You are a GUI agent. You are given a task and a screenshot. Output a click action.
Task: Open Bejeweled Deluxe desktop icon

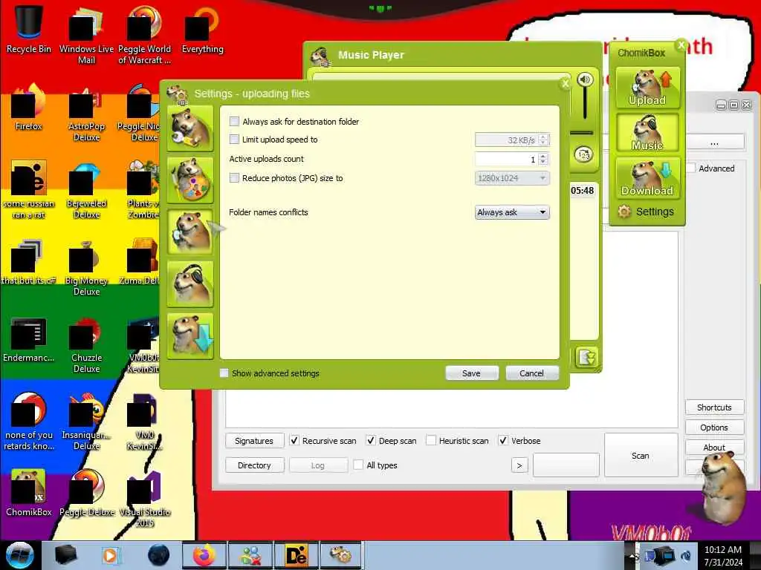pyautogui.click(x=86, y=190)
